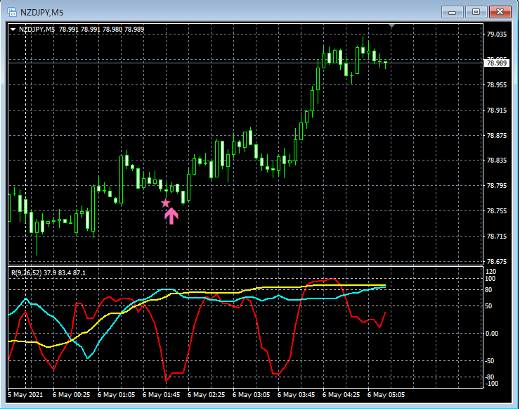Click the pink star signal marker
The height and width of the screenshot is (409, 520).
pos(165,203)
